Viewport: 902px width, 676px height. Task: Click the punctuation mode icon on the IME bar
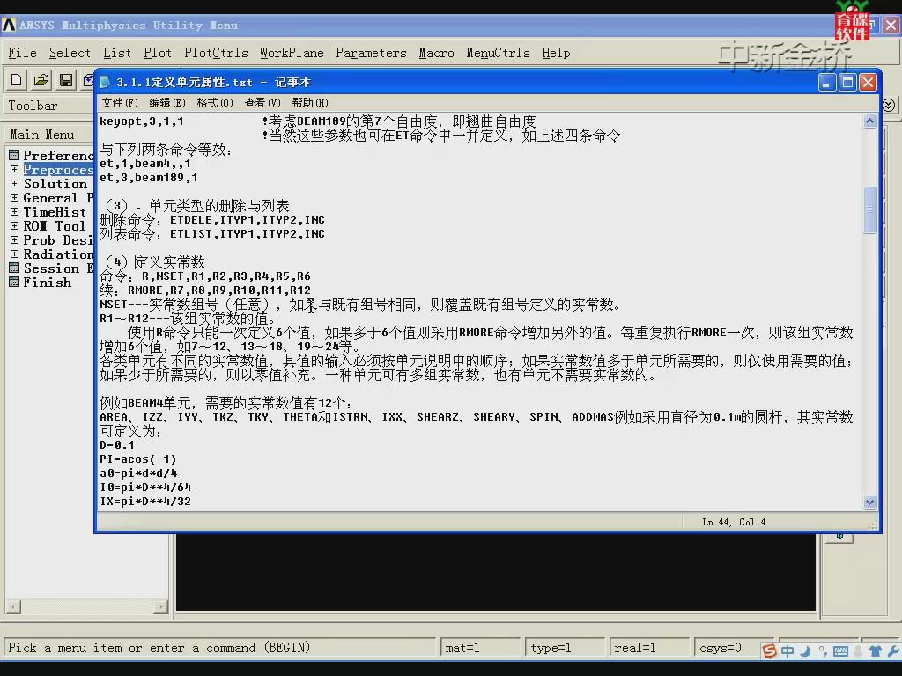point(824,650)
